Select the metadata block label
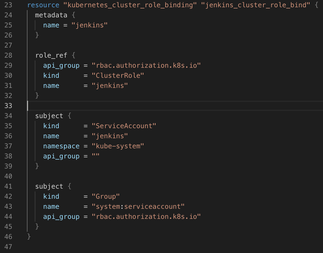323x253 pixels. [x=51, y=15]
